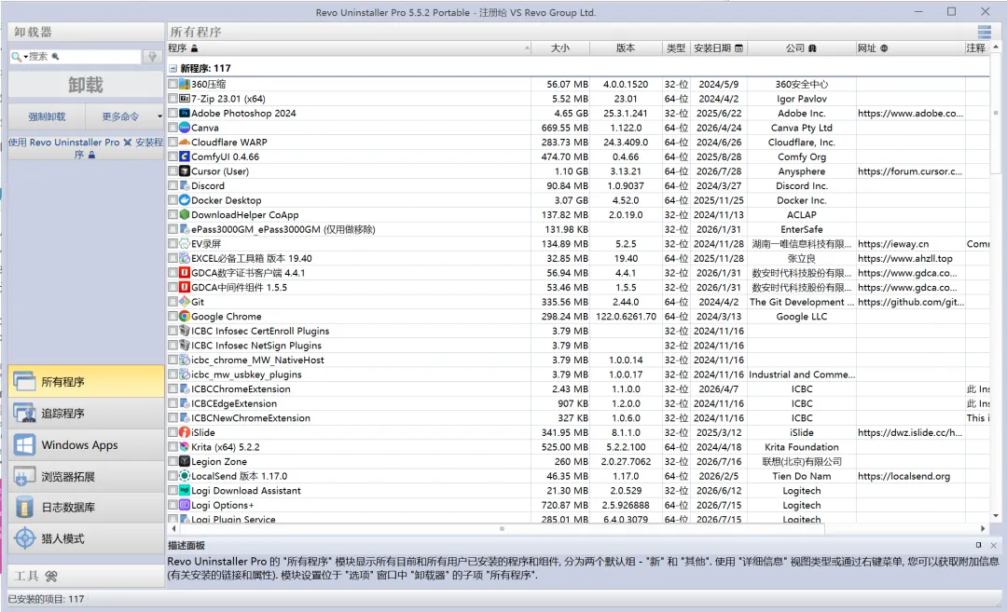Switch to 猎人模式
This screenshot has height=612, width=1007.
(x=86, y=538)
